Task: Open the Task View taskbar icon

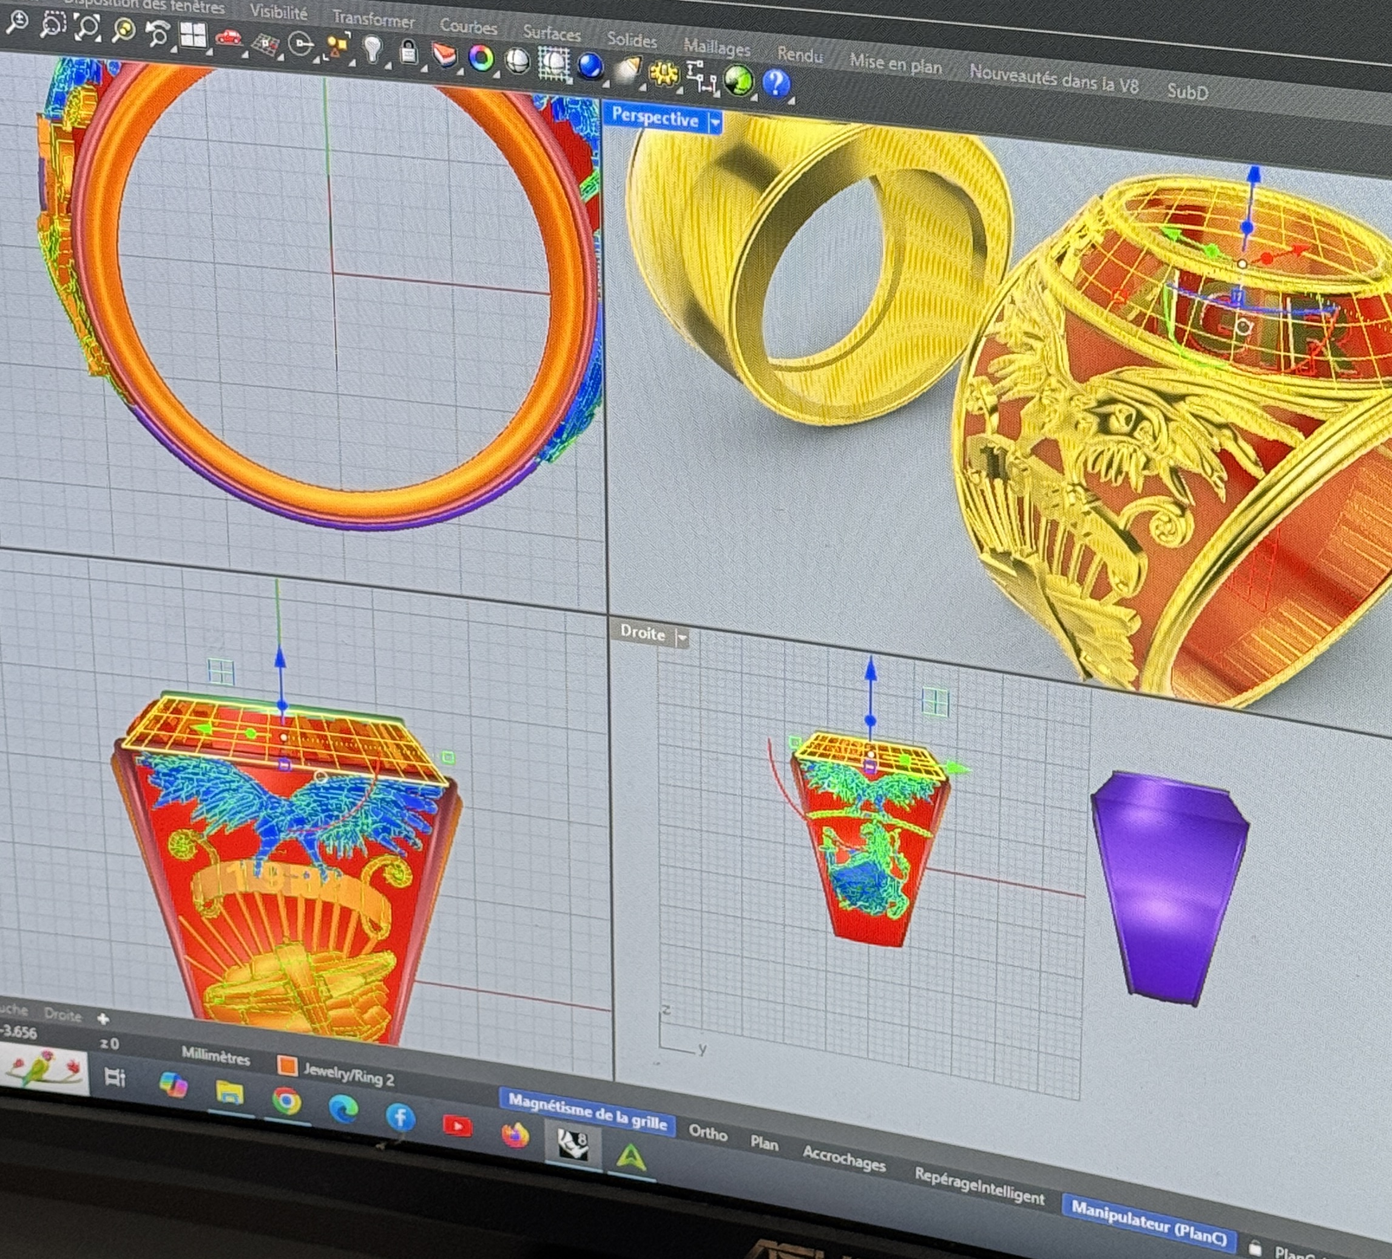Action: (115, 1077)
